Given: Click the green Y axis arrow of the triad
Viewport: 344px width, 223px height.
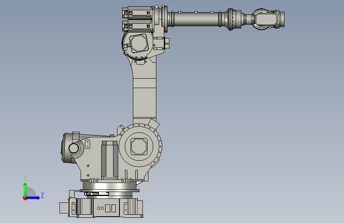Looking at the screenshot, I should [25, 190].
